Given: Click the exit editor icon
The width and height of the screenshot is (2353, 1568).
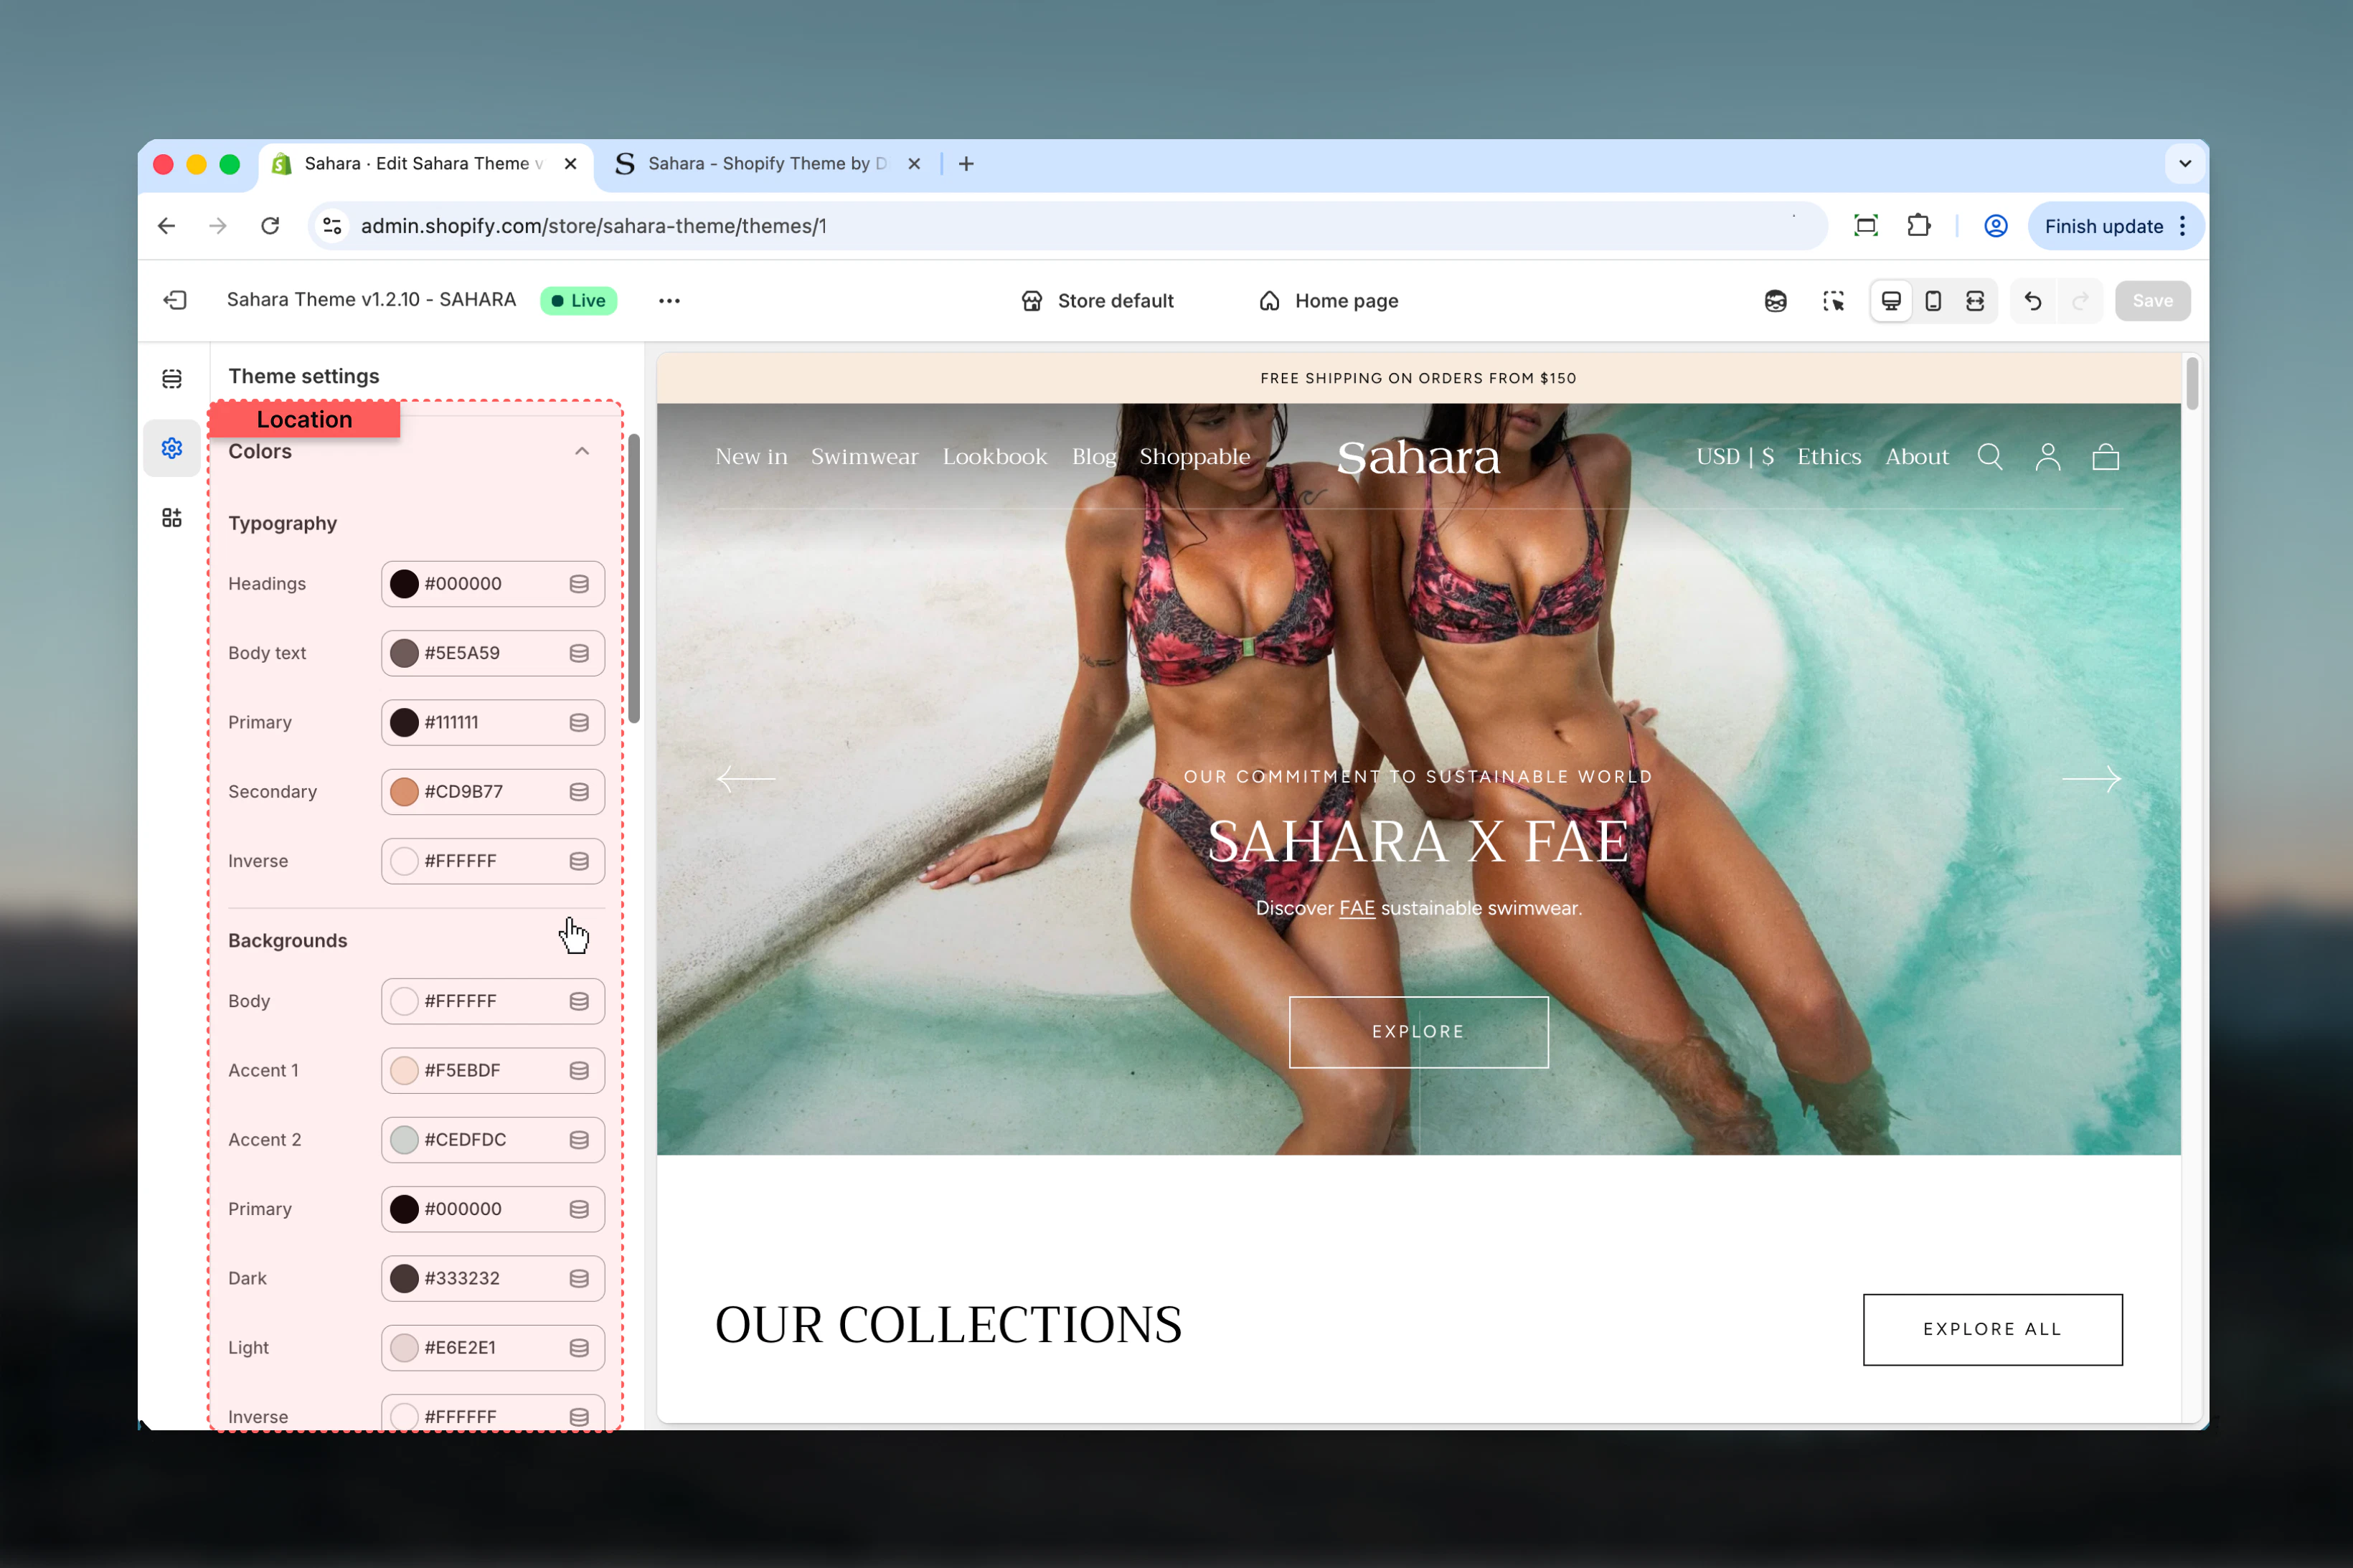Looking at the screenshot, I should tap(175, 300).
